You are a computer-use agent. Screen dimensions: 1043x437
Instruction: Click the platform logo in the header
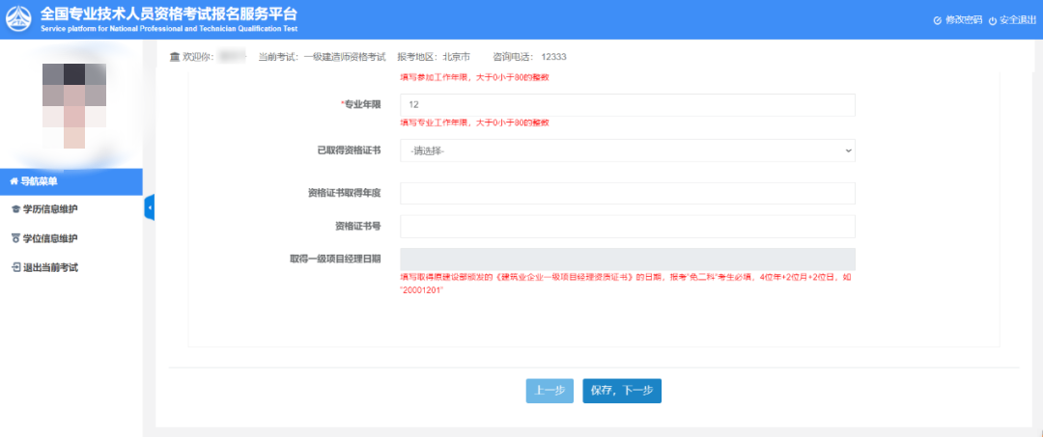19,19
